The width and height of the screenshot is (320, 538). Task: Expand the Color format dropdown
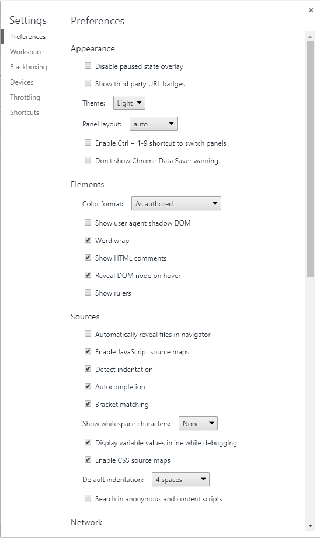pos(176,203)
